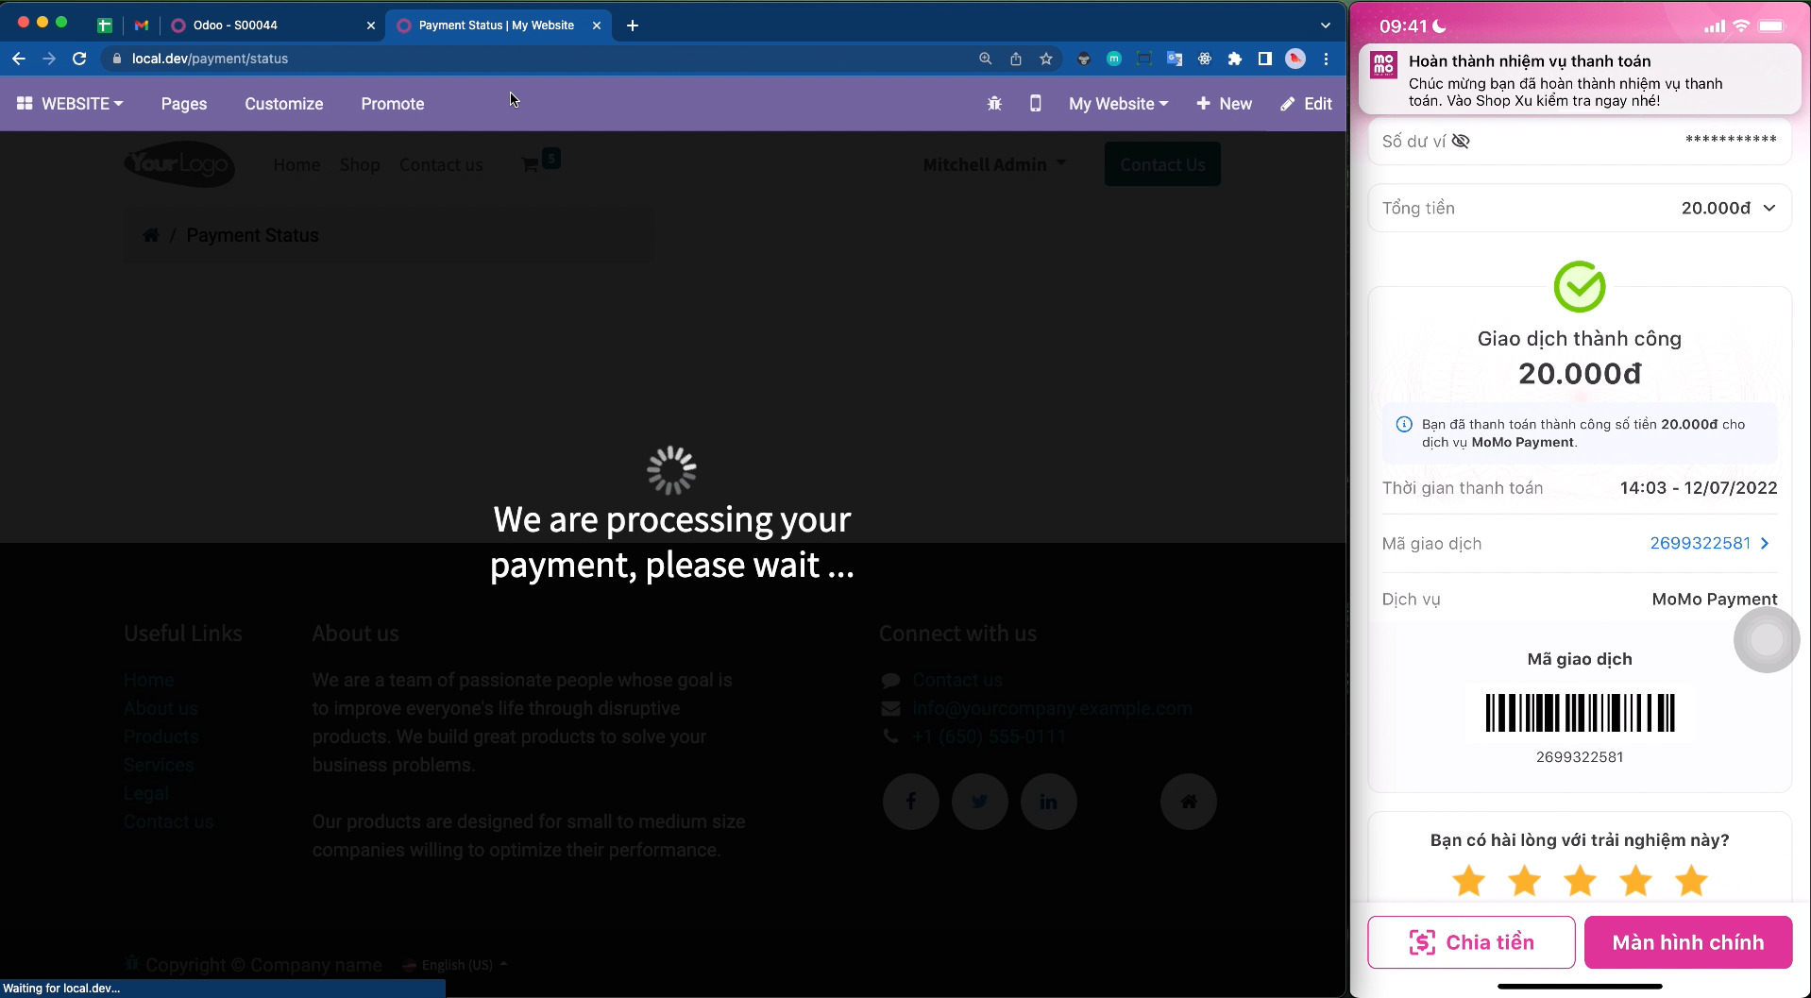
Task: Expand the Tổng tiền 20.000đ chevron
Action: pos(1769,208)
